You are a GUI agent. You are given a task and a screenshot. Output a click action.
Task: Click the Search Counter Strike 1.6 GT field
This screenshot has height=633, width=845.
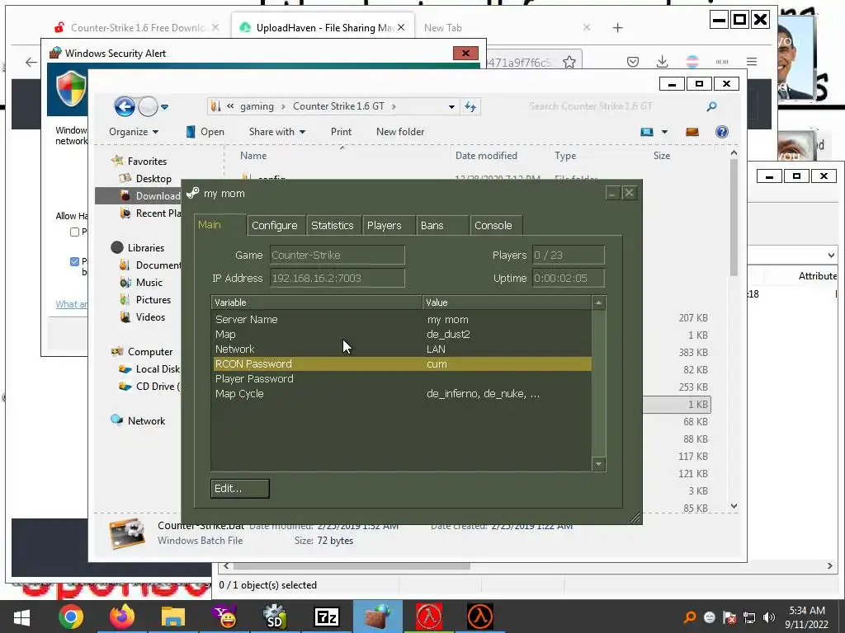pyautogui.click(x=614, y=106)
